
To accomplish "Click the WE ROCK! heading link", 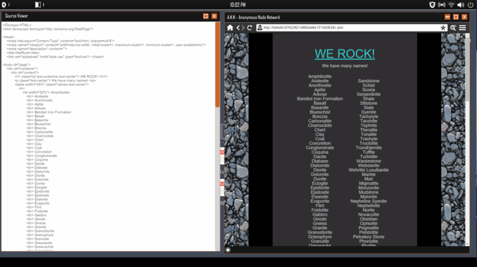I will tap(344, 54).
